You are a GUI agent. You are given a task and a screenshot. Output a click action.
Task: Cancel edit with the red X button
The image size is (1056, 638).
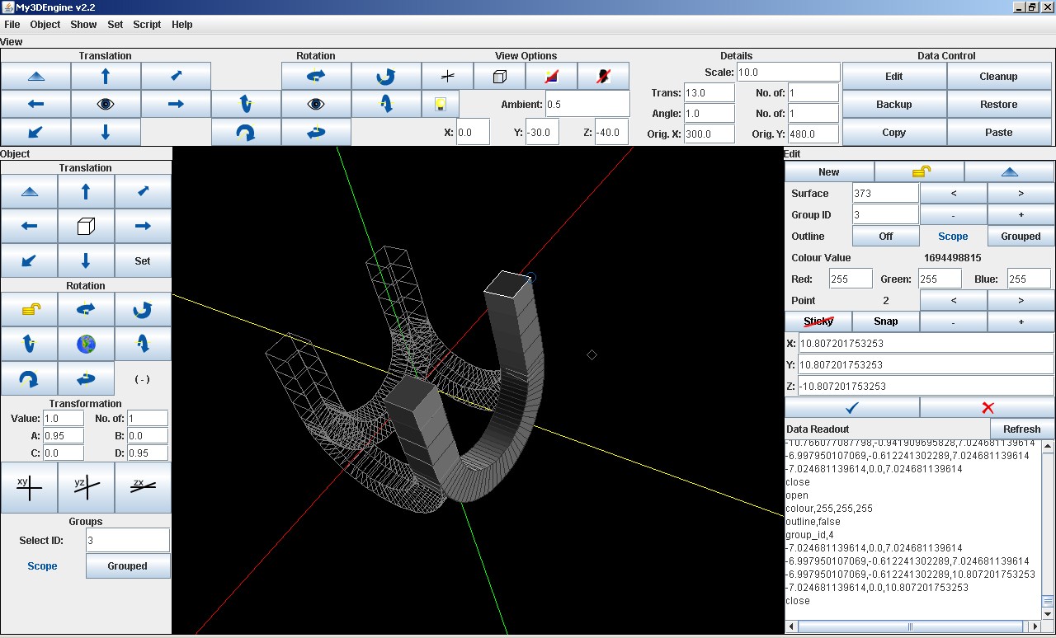pos(988,407)
